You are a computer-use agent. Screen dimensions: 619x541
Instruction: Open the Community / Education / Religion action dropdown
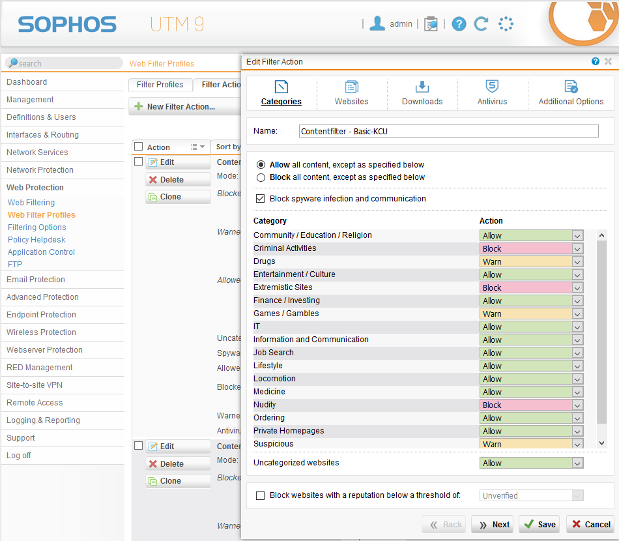[531, 236]
